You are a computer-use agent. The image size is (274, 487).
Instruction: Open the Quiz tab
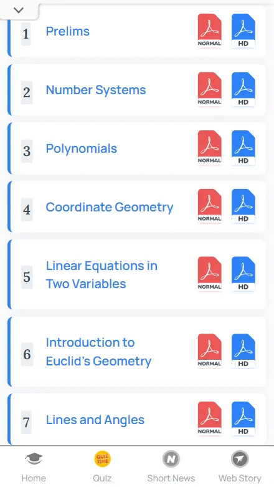pyautogui.click(x=102, y=467)
